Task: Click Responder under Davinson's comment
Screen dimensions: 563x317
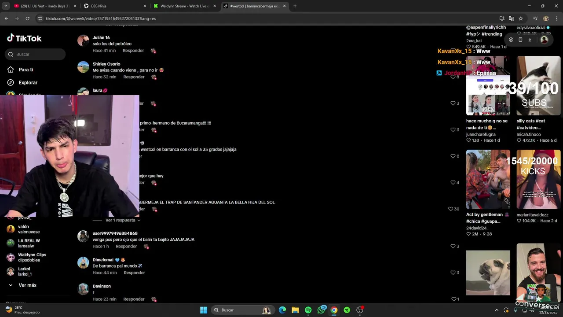Action: (134, 299)
